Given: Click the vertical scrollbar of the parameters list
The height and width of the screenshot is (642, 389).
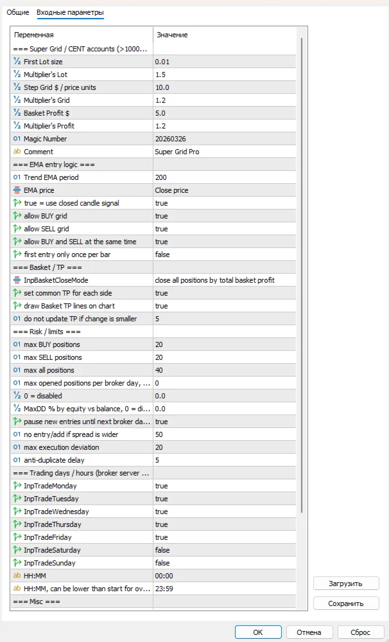Looking at the screenshot, I should pyautogui.click(x=302, y=274).
